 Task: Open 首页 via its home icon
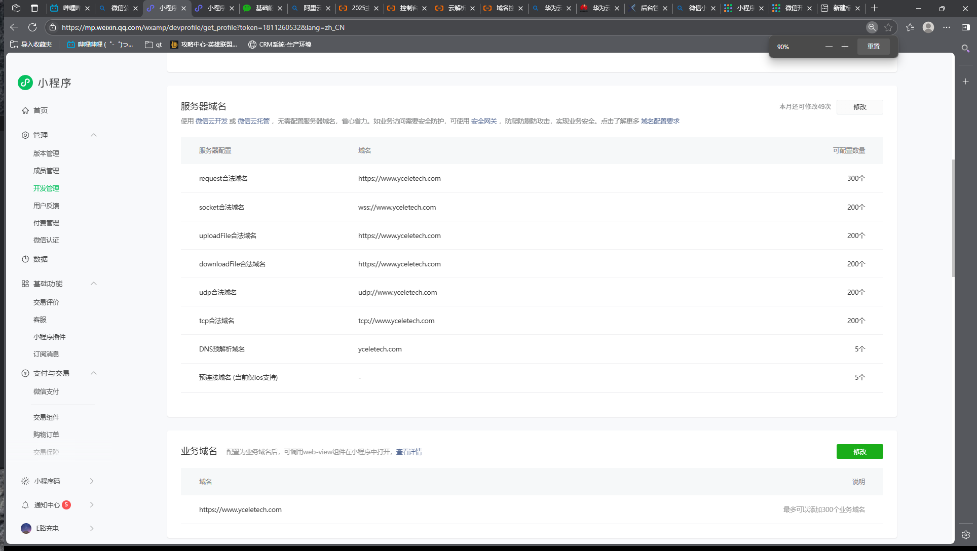(25, 110)
